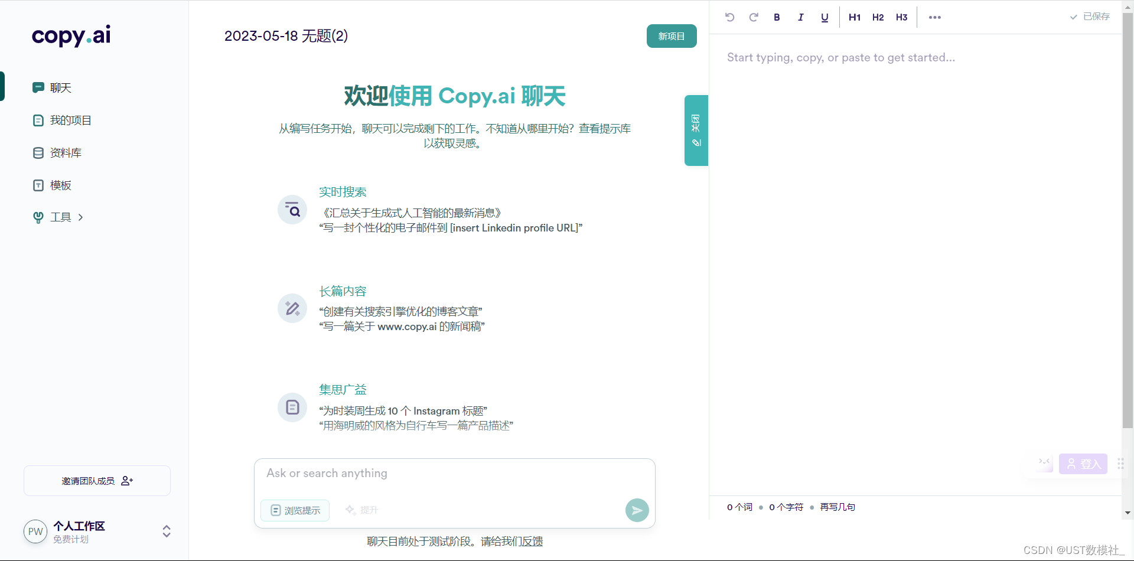
Task: Click the 浏览提示 browse prompts button
Action: (295, 510)
